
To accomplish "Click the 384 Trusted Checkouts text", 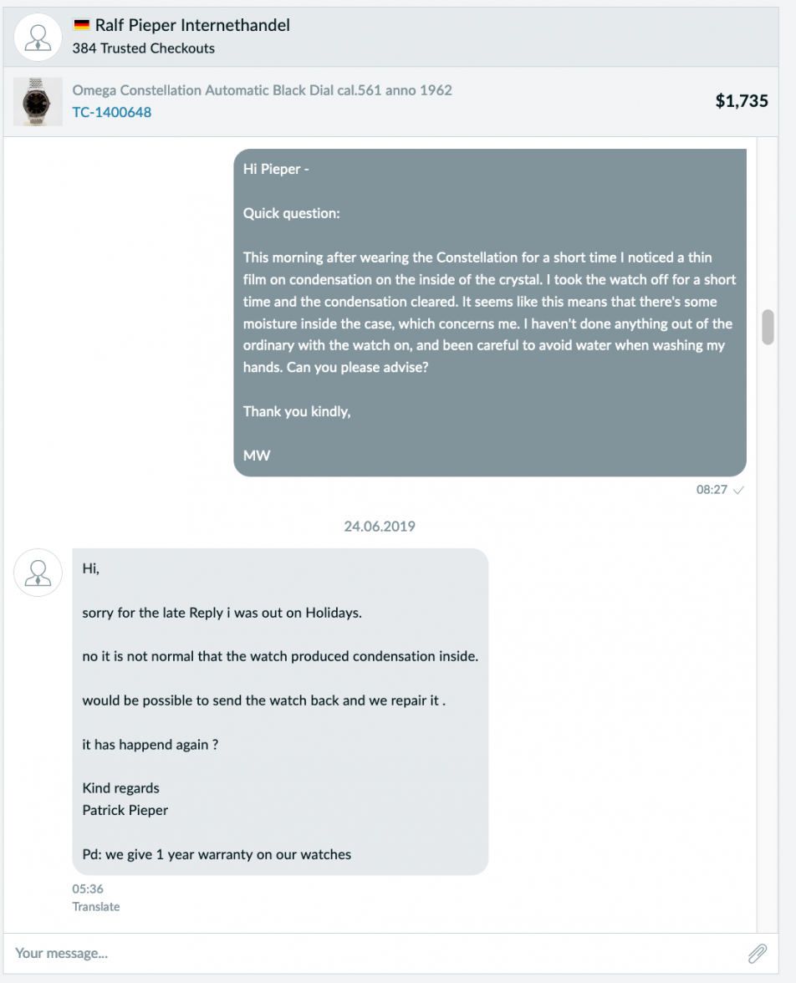I will click(144, 48).
